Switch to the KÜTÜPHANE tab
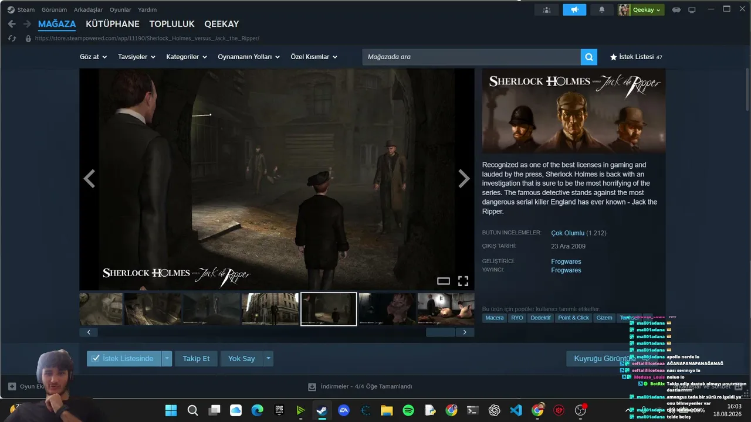751x422 pixels. point(113,24)
